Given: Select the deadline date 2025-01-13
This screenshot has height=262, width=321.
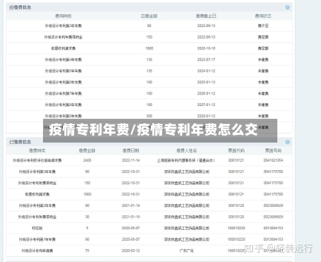Looking at the screenshot, I should click(206, 82).
